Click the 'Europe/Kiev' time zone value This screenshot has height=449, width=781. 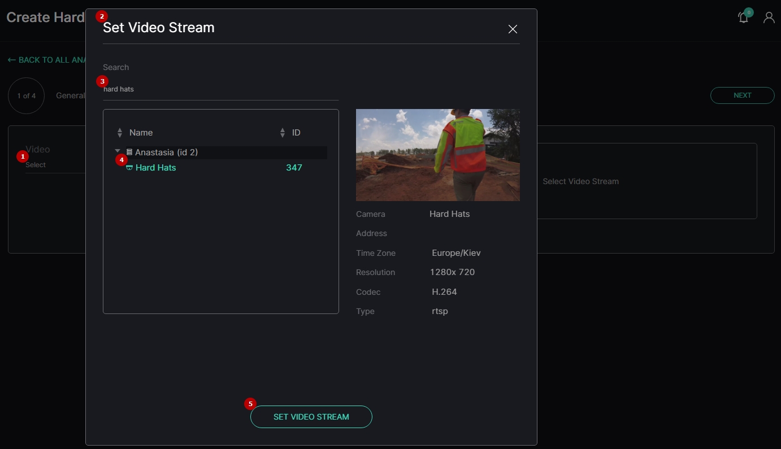coord(456,253)
